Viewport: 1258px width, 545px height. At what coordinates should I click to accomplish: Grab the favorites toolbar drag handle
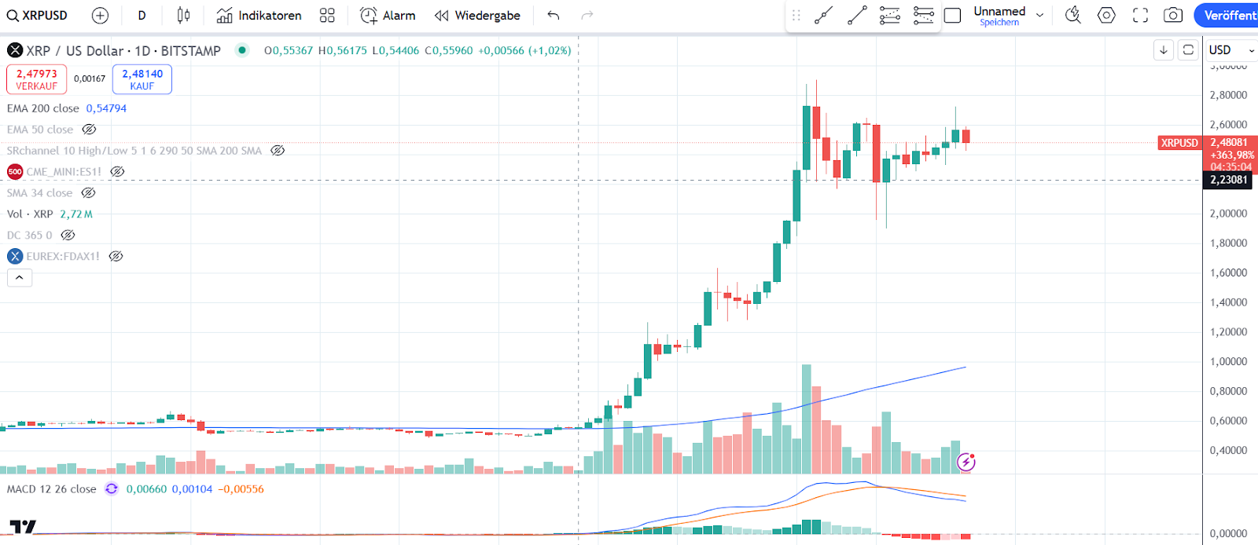(x=796, y=15)
